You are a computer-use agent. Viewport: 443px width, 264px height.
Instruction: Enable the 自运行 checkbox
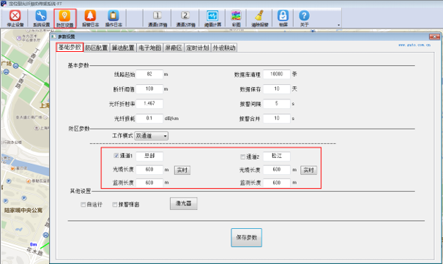point(83,205)
